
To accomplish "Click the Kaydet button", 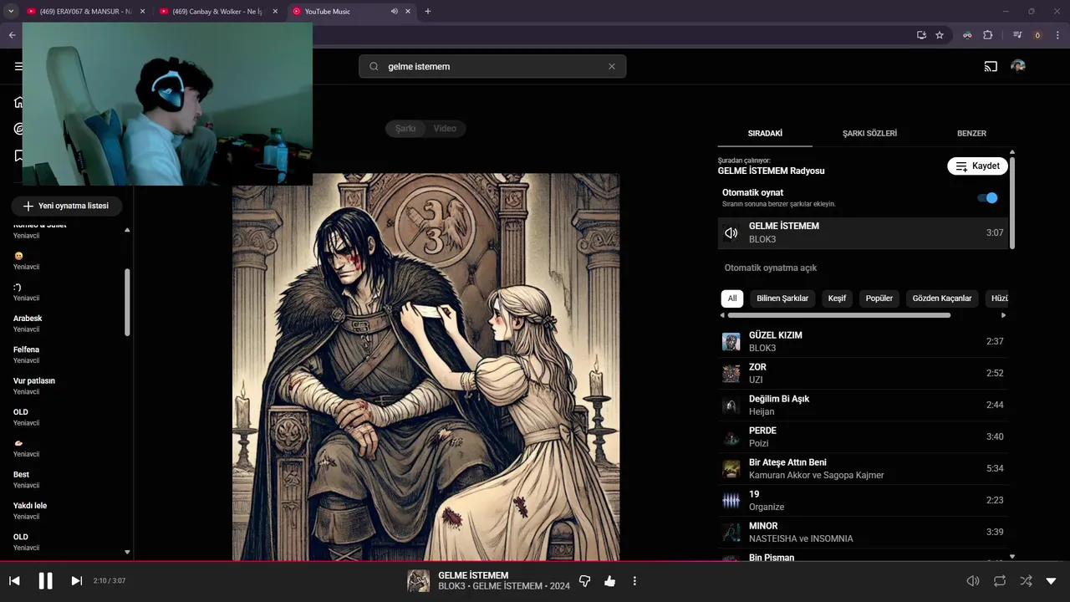I will (x=977, y=166).
